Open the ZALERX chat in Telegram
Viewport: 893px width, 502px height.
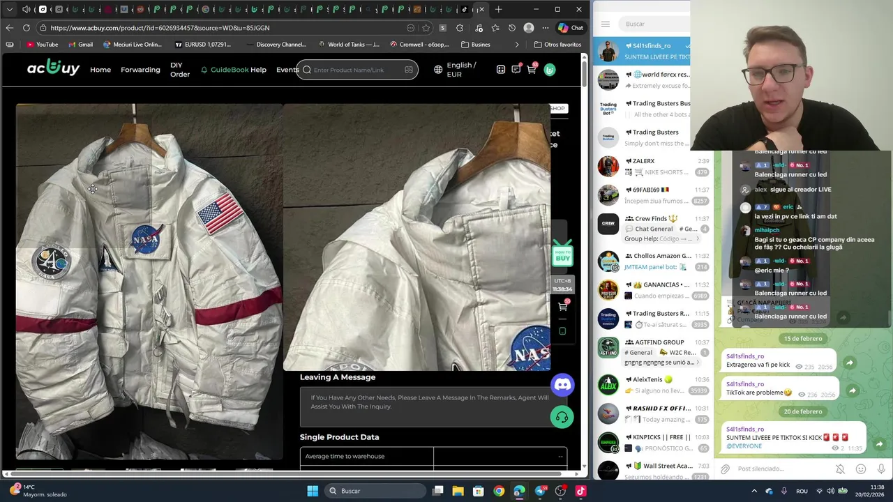click(x=652, y=166)
